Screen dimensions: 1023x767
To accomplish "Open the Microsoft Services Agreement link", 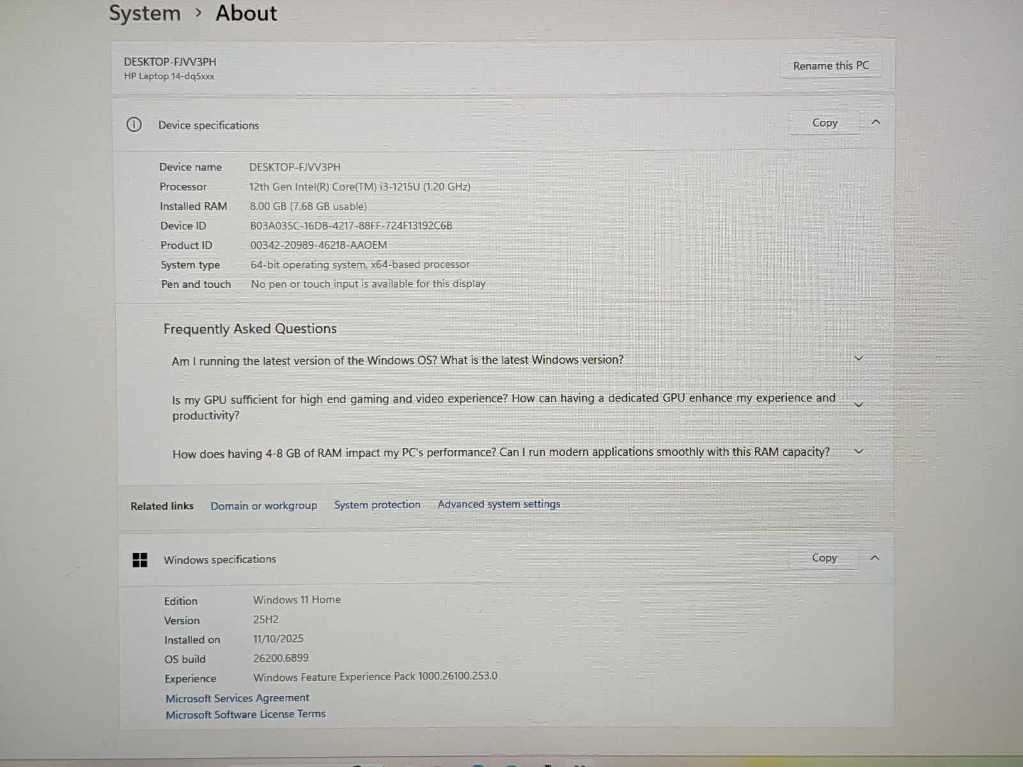I will click(237, 698).
